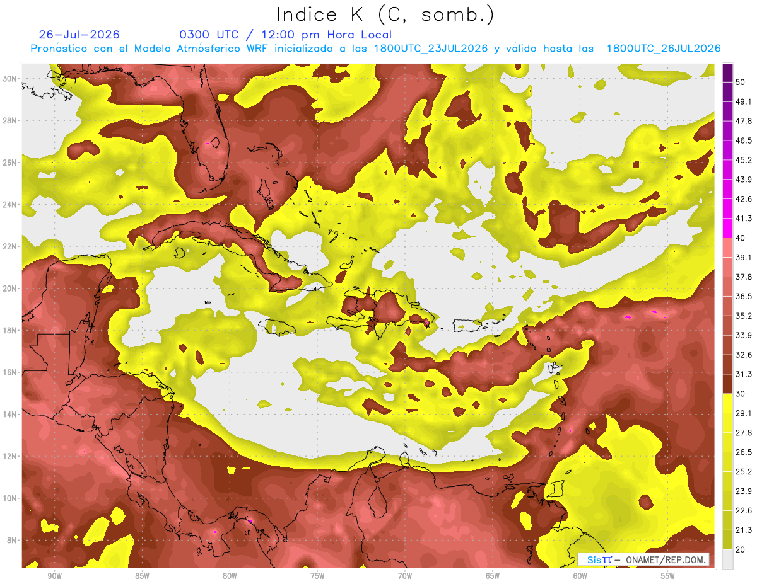Click the colorbar value 43.9
757x584 pixels.
coord(744,180)
